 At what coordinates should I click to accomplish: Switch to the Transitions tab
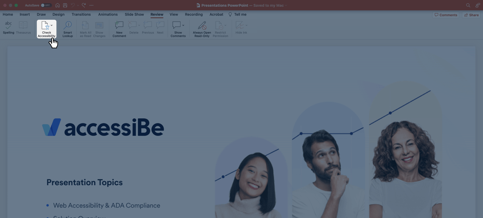(x=81, y=14)
